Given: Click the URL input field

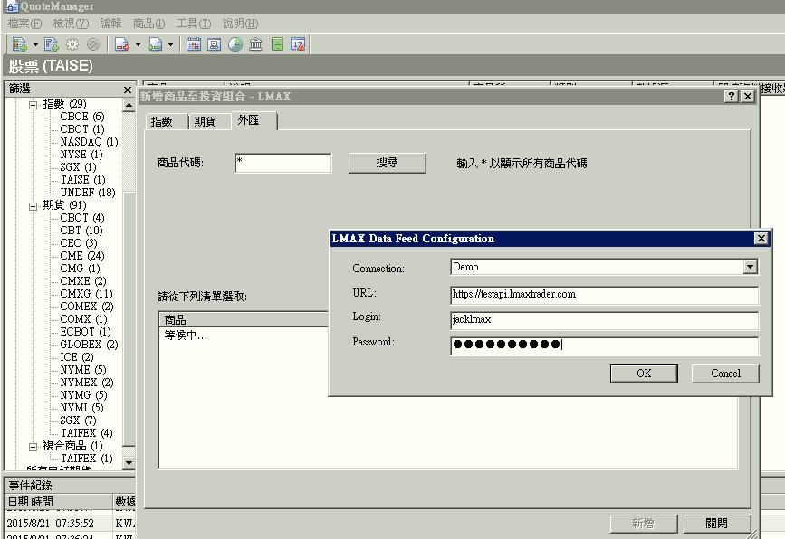Looking at the screenshot, I should coord(604,295).
